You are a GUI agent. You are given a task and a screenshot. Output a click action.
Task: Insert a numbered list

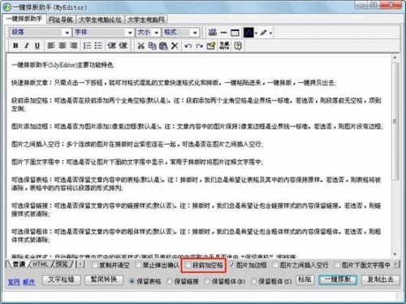point(87,46)
